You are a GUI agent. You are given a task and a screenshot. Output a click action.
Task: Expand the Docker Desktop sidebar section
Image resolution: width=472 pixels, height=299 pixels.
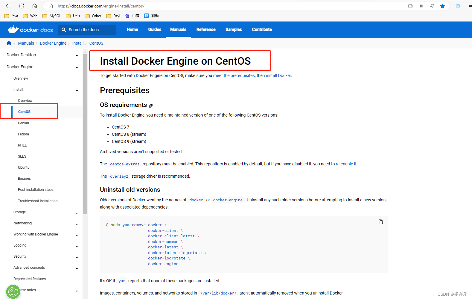[77, 55]
